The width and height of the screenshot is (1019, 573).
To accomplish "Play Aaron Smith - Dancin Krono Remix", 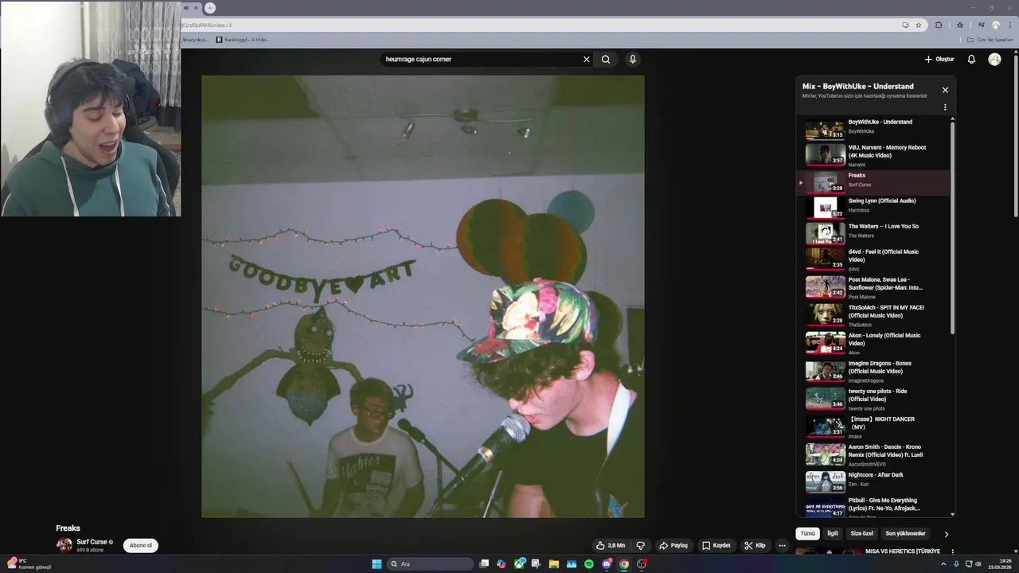I will click(873, 454).
